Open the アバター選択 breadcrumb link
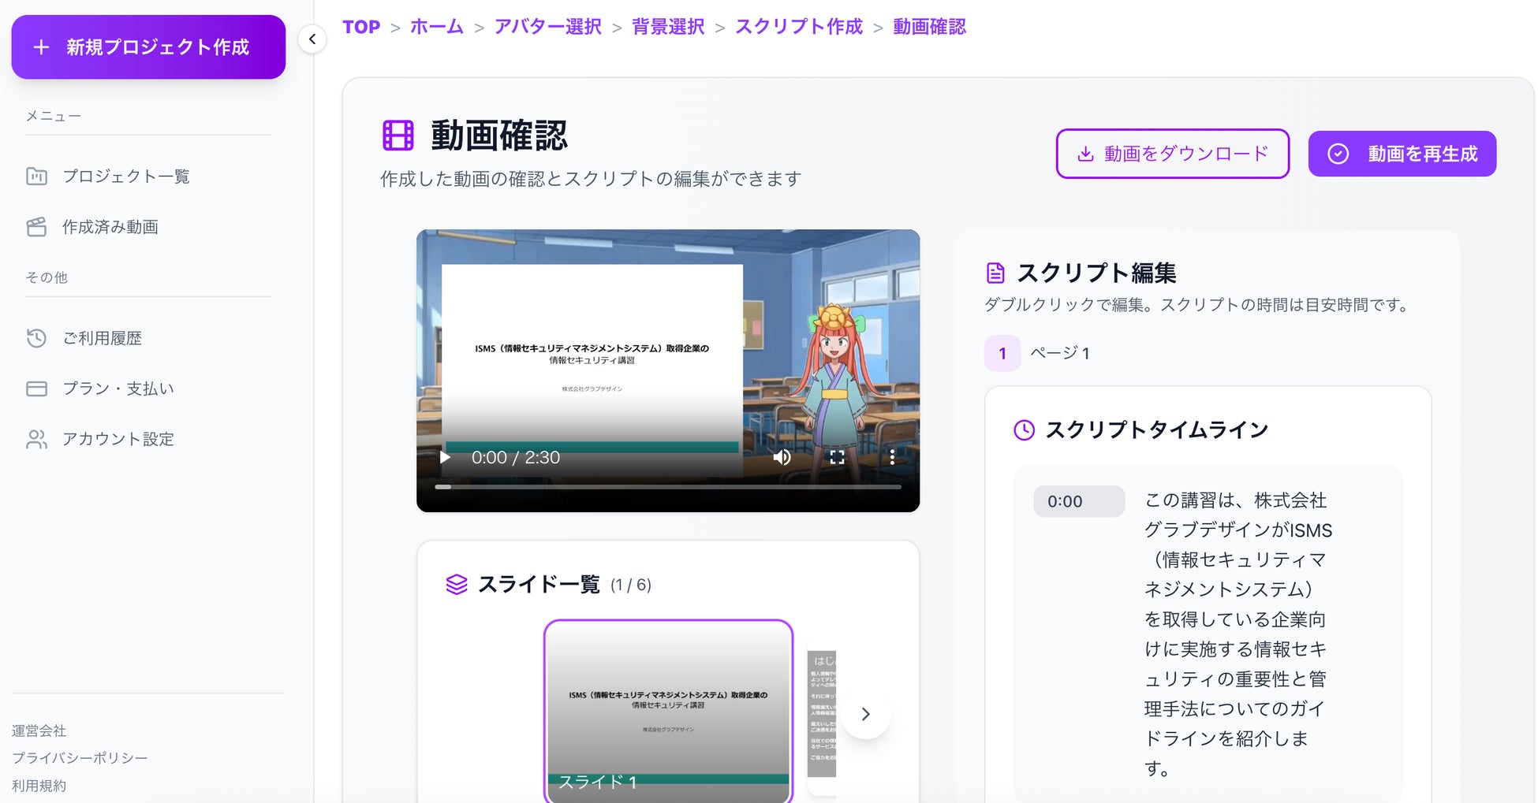 pos(547,27)
